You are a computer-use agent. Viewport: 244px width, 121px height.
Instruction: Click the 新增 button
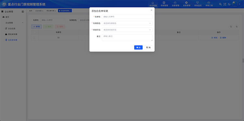point(36,27)
